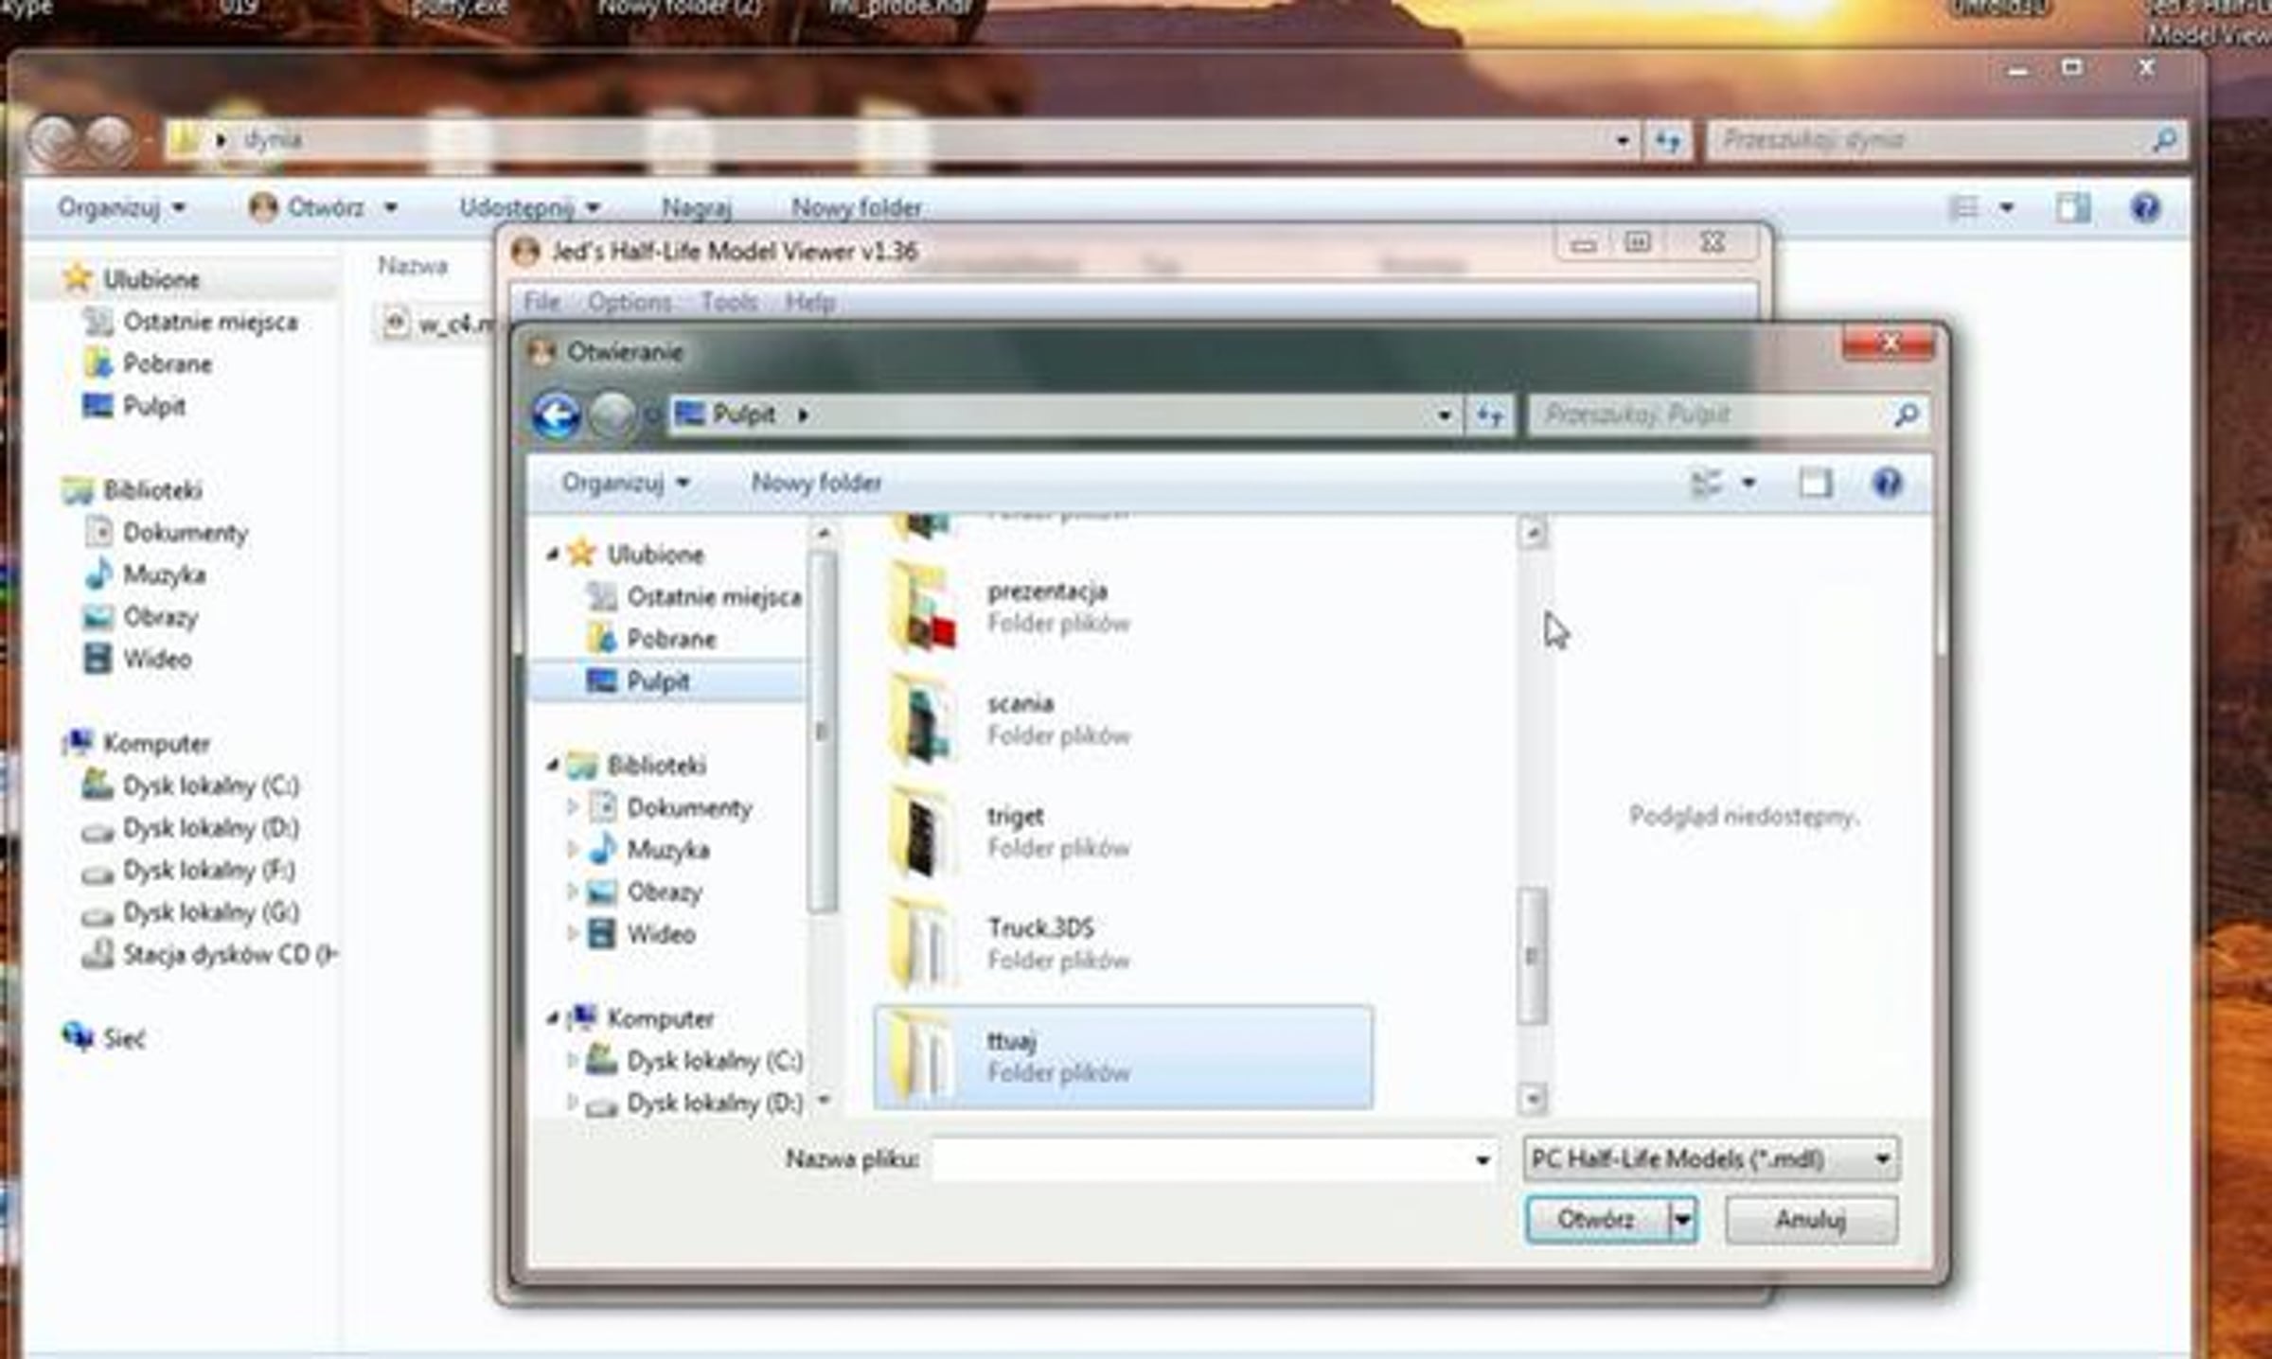The height and width of the screenshot is (1359, 2272).
Task: Click search magnifier in Przeszukaj Pulpit box
Action: 1906,415
